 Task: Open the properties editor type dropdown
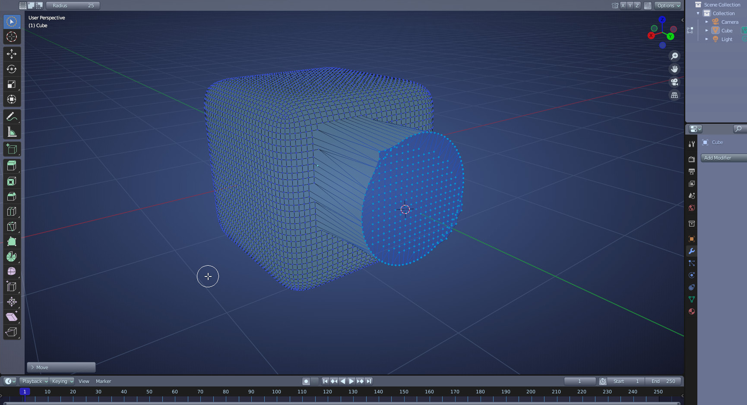click(x=696, y=129)
